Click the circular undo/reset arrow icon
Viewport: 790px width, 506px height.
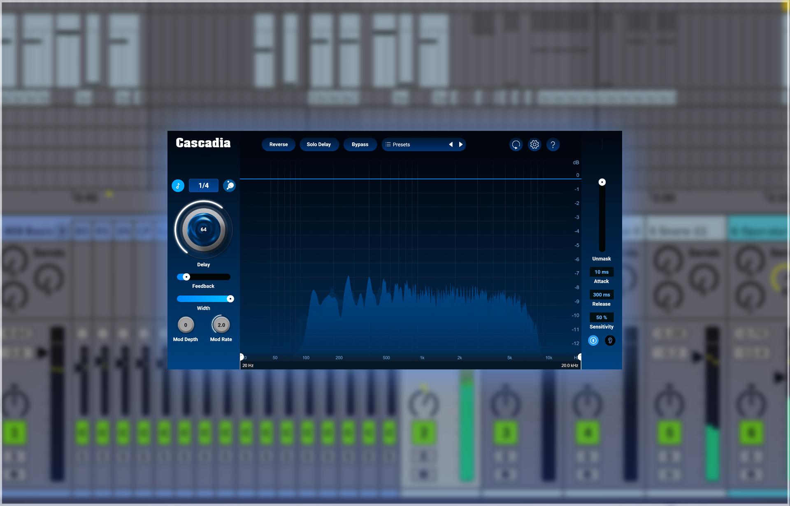516,144
